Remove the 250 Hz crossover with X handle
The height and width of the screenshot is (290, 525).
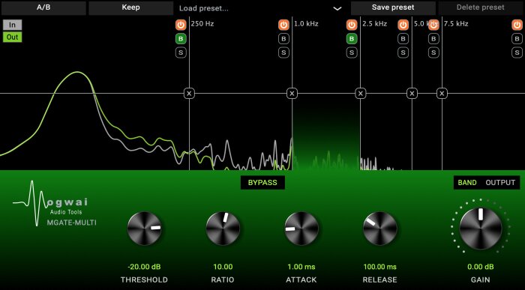coord(189,94)
